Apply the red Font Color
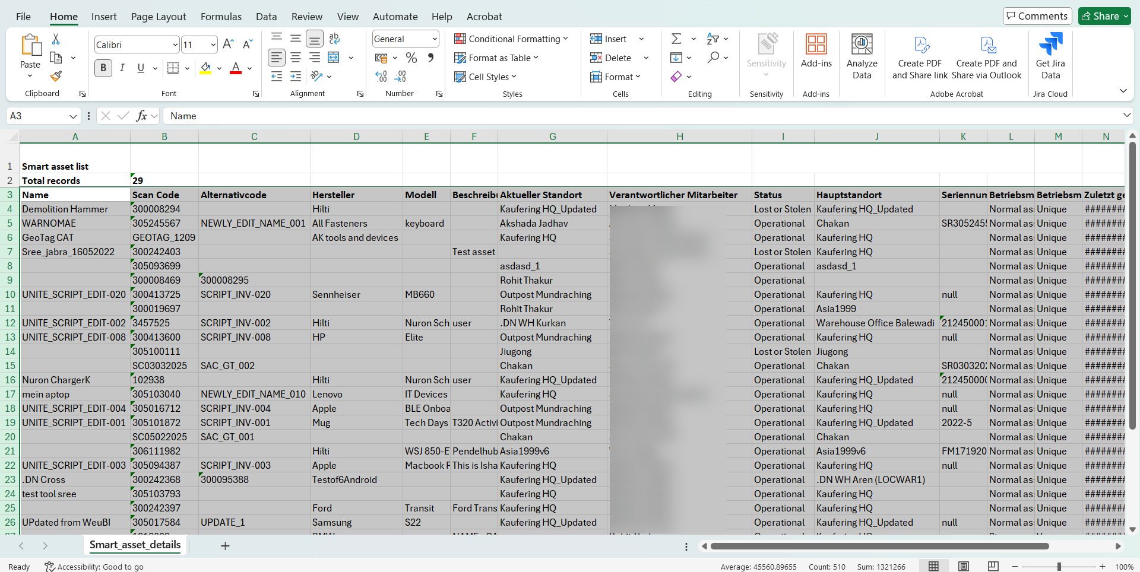Image resolution: width=1140 pixels, height=572 pixels. point(236,68)
